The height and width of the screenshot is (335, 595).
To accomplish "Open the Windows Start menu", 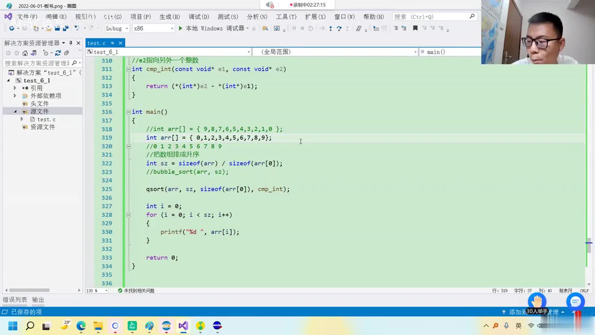I will pos(13,326).
